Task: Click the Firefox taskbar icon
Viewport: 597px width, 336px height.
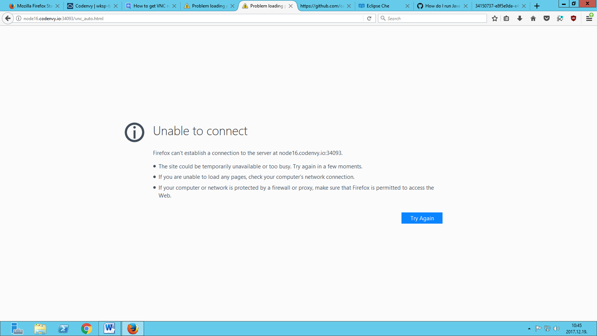Action: tap(133, 329)
